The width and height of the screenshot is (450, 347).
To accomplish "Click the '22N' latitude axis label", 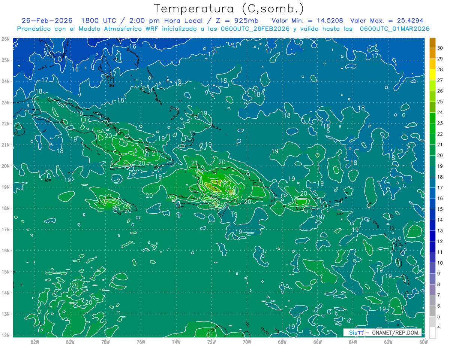I will coord(5,124).
